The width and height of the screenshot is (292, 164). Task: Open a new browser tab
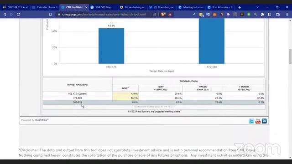[x=240, y=7]
